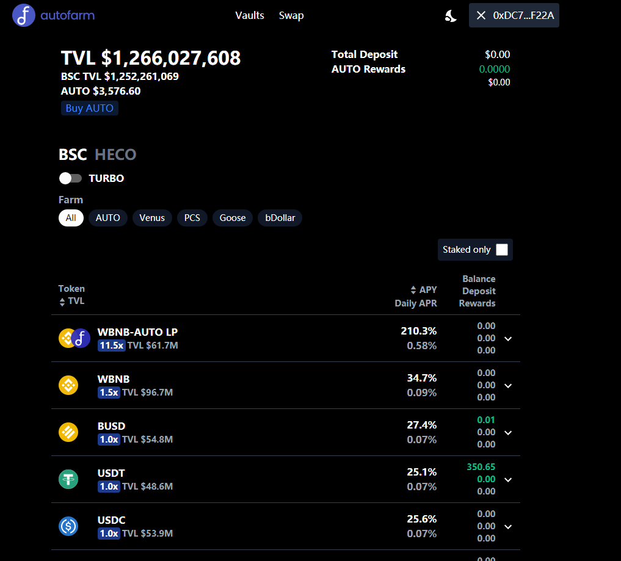Filter farms by bDollar
The image size is (621, 561).
[280, 218]
